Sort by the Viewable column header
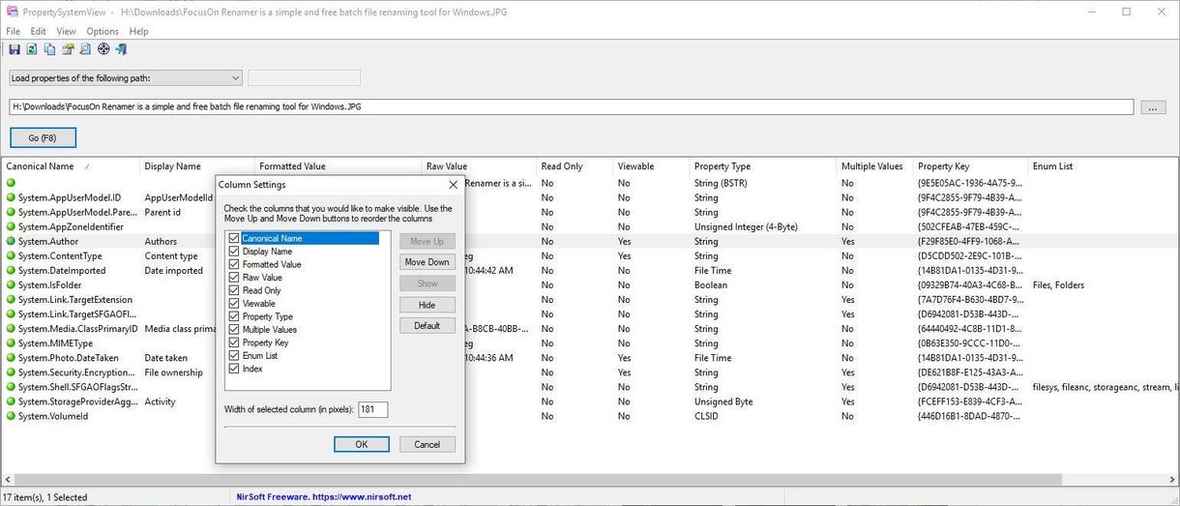1180x506 pixels. (x=651, y=166)
